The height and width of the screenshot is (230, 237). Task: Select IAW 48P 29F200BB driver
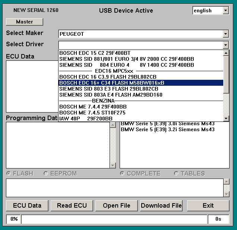pyautogui.click(x=141, y=119)
